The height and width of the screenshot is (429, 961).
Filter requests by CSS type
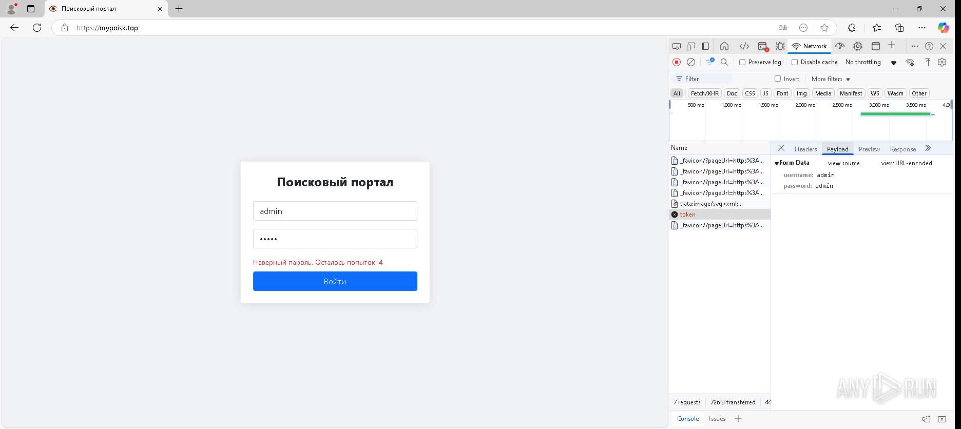pyautogui.click(x=750, y=93)
